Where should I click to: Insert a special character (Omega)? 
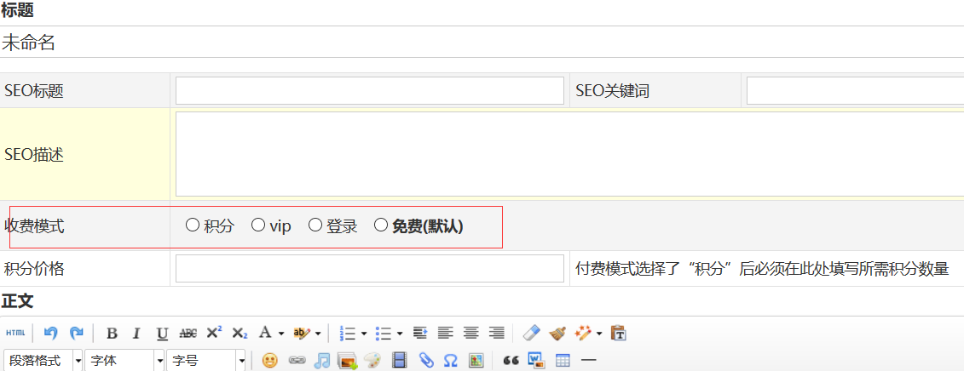(451, 360)
